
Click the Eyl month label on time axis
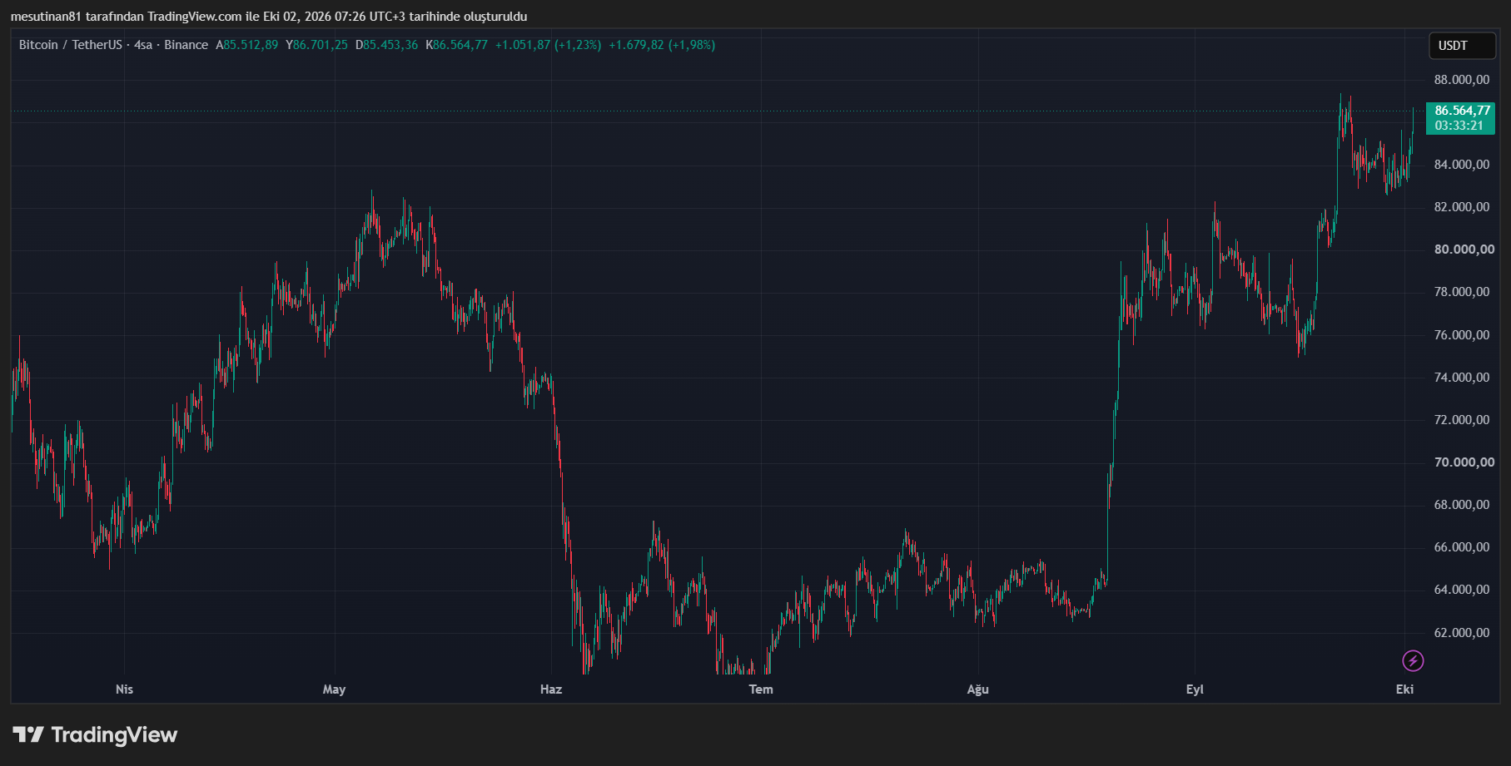coord(1195,689)
